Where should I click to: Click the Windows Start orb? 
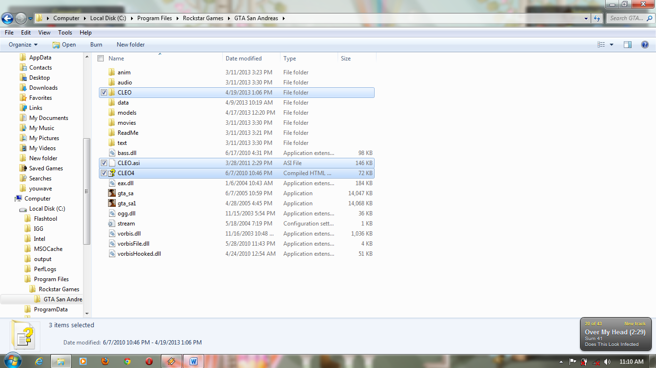12,361
